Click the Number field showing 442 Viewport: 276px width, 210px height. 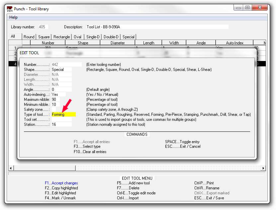tap(66, 65)
